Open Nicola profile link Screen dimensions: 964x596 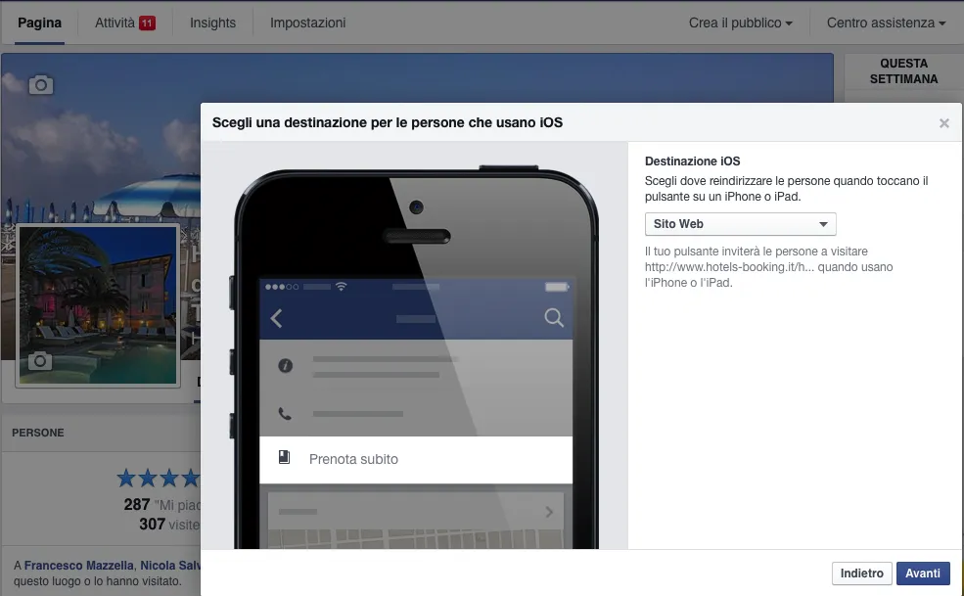170,566
